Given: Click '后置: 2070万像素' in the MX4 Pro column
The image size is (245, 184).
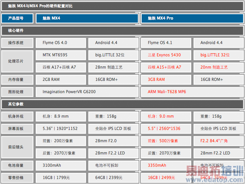Looking at the screenshot, I should click(166, 153).
